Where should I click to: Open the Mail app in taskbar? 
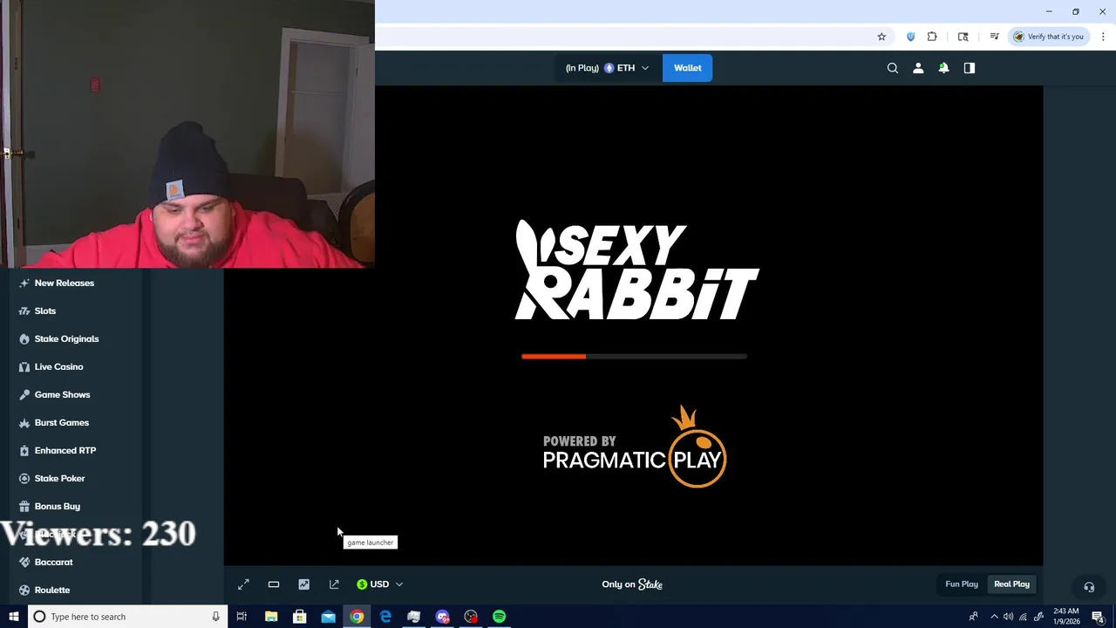(328, 617)
